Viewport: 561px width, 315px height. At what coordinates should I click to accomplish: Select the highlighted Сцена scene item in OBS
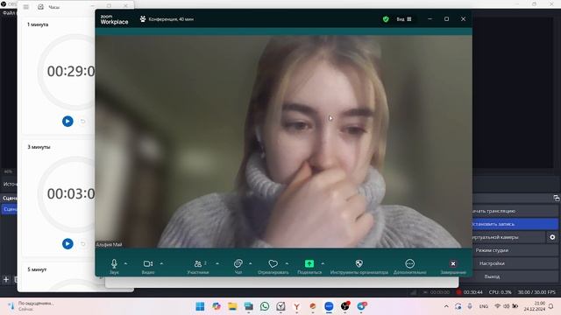(x=10, y=209)
